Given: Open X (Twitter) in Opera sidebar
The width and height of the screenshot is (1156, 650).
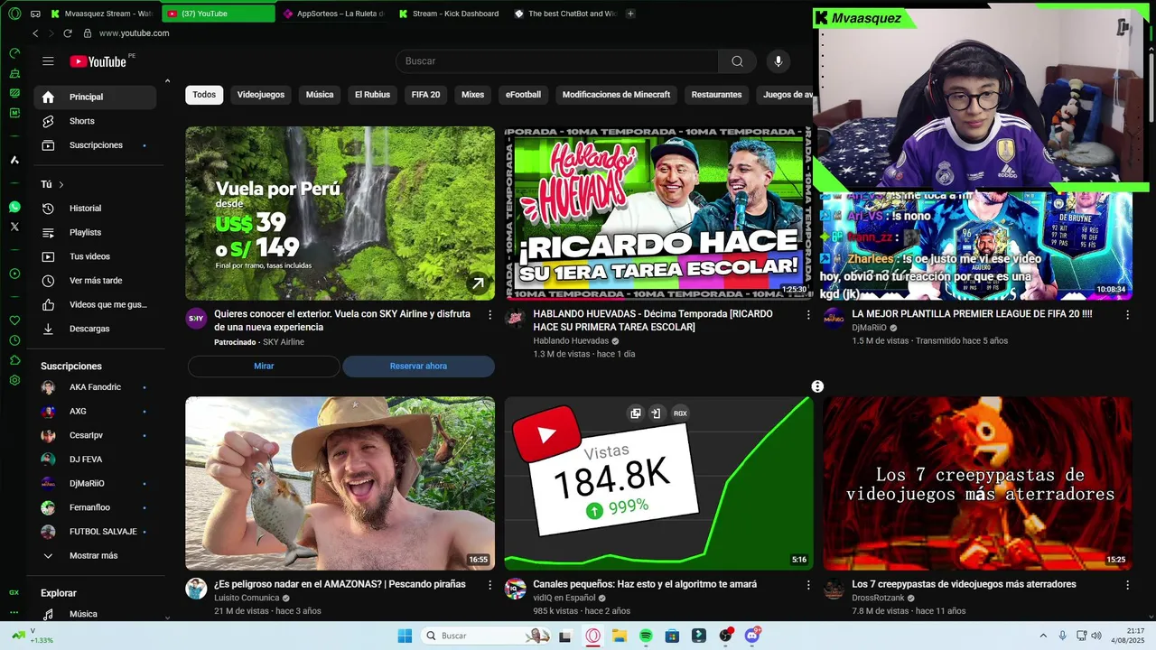Looking at the screenshot, I should [x=14, y=227].
